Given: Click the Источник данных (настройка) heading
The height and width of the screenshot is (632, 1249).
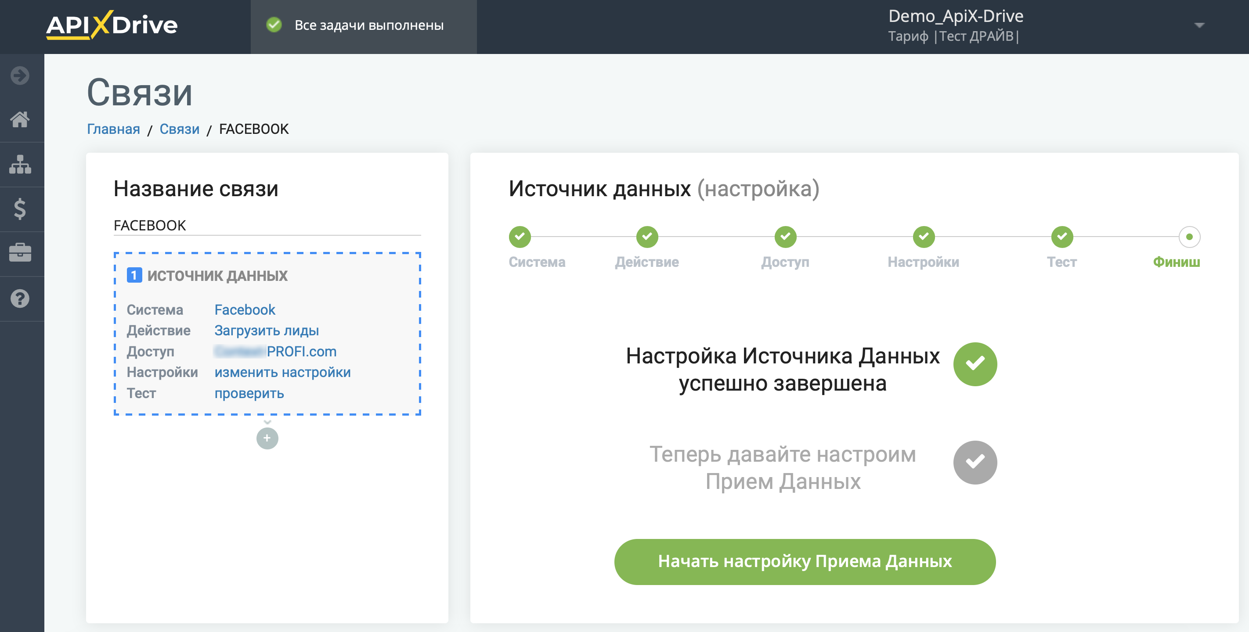Looking at the screenshot, I should click(x=664, y=189).
